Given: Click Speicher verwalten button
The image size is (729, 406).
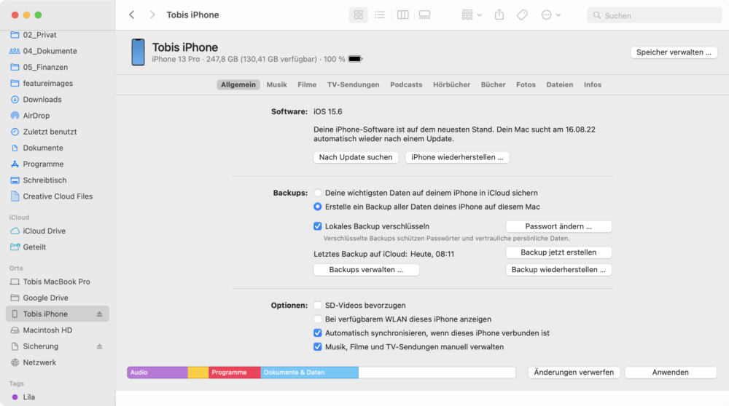Looking at the screenshot, I should (x=674, y=52).
